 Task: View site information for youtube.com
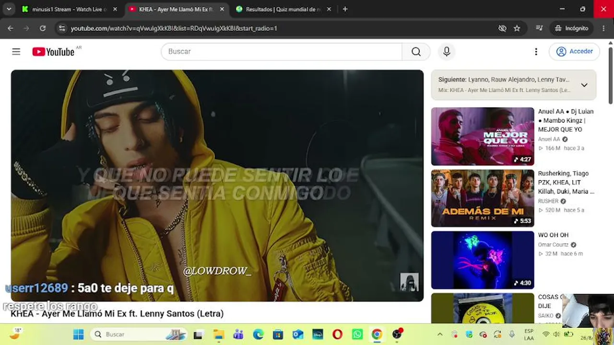tap(61, 28)
